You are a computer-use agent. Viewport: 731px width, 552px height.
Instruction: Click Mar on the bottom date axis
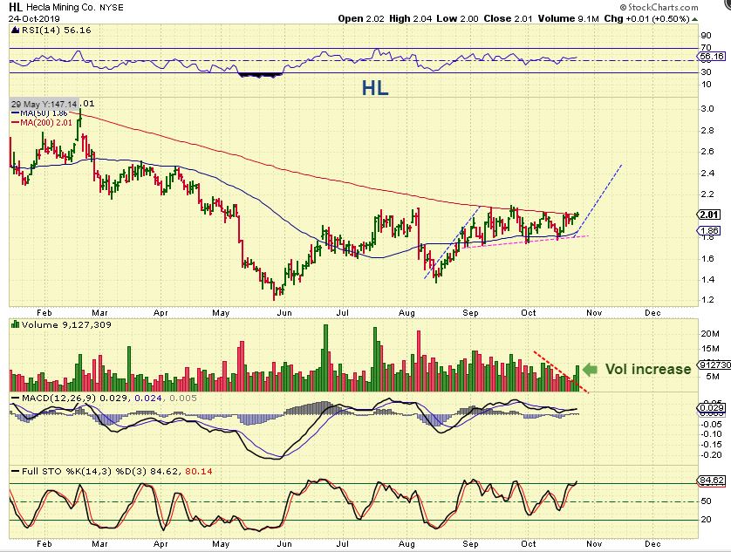click(x=99, y=544)
